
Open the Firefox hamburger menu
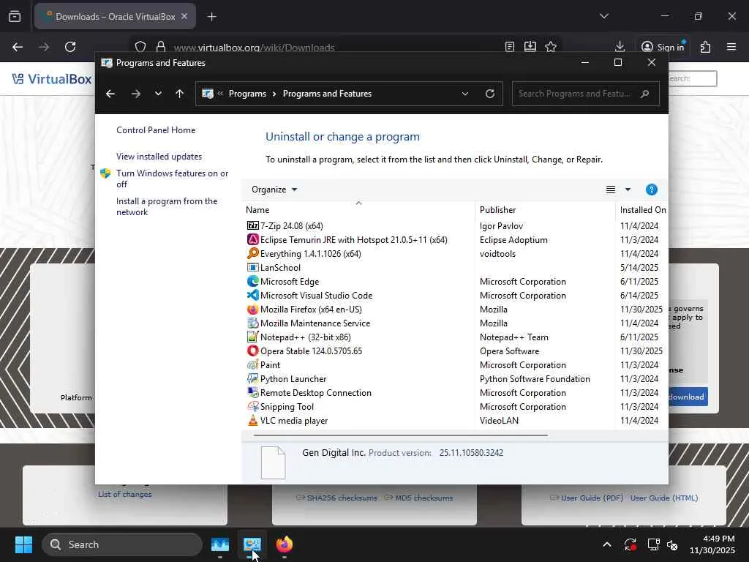pos(731,47)
